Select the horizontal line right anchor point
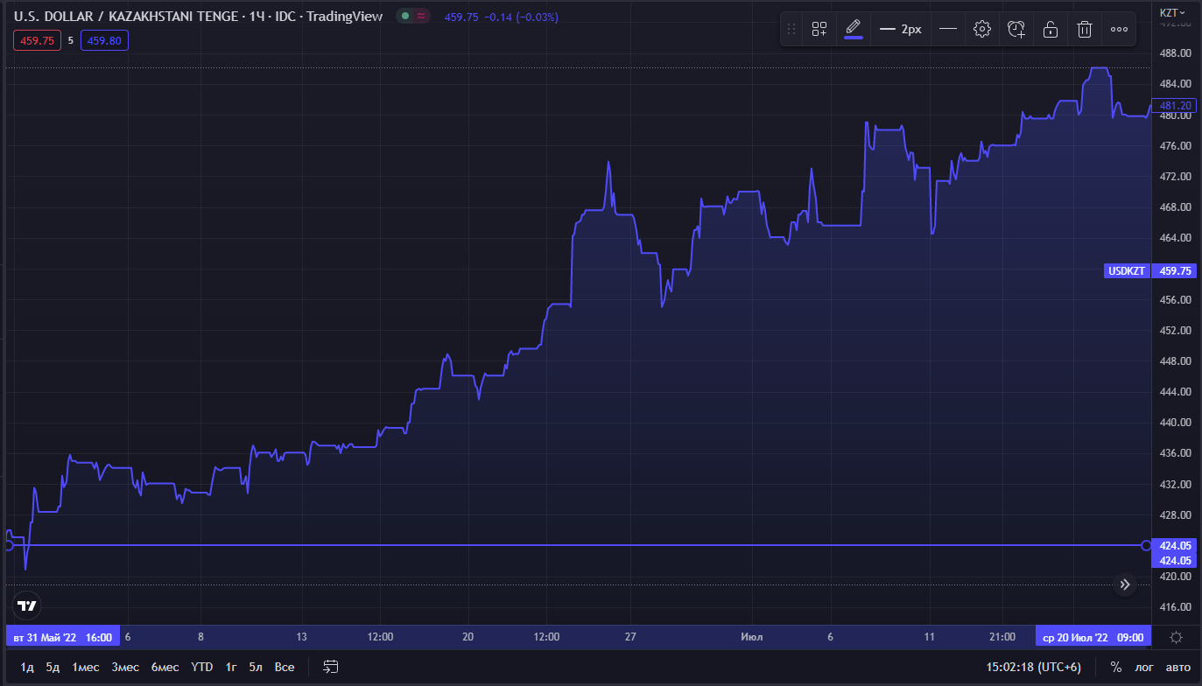The image size is (1202, 686). (1146, 545)
